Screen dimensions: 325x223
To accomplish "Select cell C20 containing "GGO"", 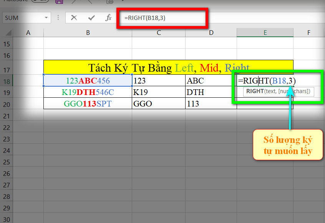I will click(159, 103).
